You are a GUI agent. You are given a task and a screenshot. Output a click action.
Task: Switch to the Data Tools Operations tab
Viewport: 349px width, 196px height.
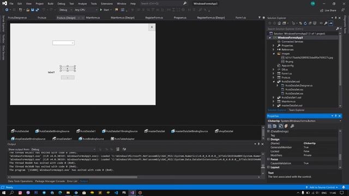click(x=21, y=181)
